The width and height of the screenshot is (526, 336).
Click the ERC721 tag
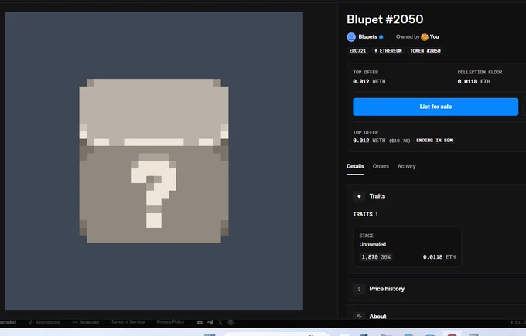[x=357, y=51]
